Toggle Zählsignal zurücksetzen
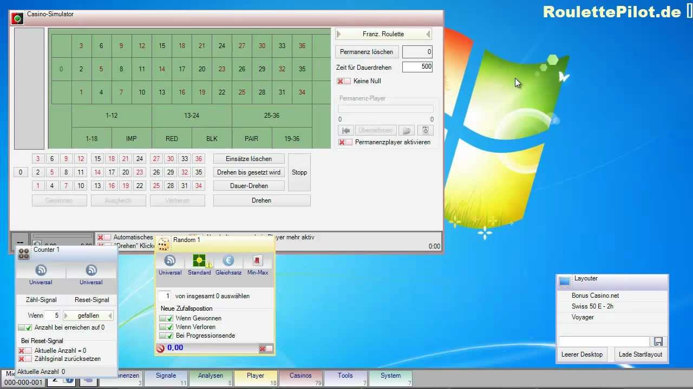693x389 pixels. (25, 359)
